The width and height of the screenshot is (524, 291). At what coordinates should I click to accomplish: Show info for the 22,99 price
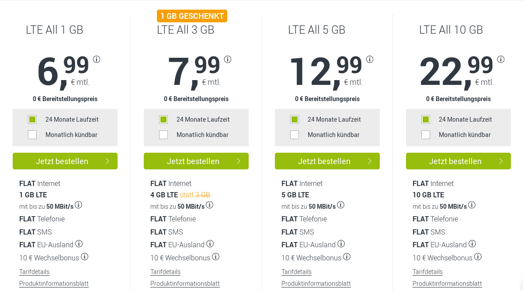(501, 60)
